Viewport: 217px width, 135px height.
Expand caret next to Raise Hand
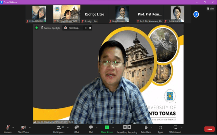tap(151, 127)
